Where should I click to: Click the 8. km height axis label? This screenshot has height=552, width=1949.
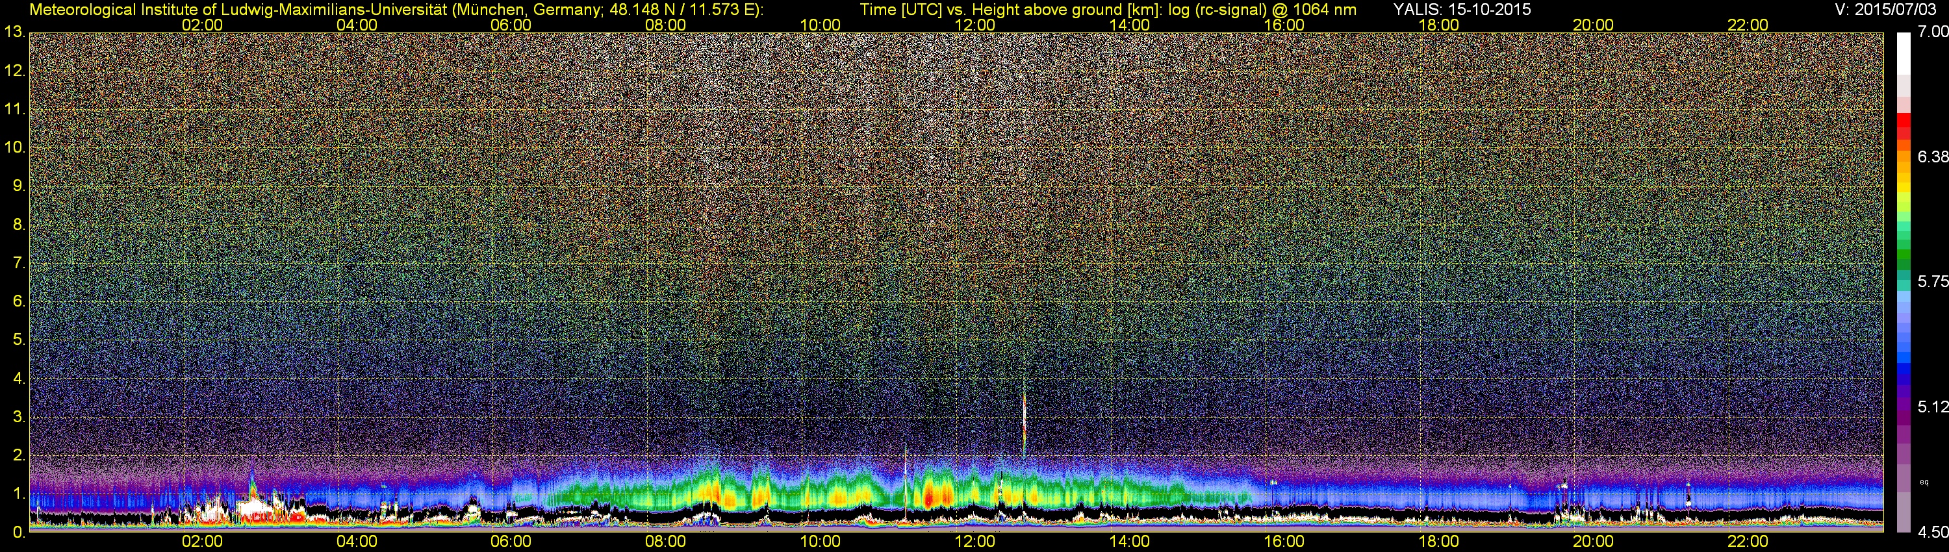click(x=19, y=225)
